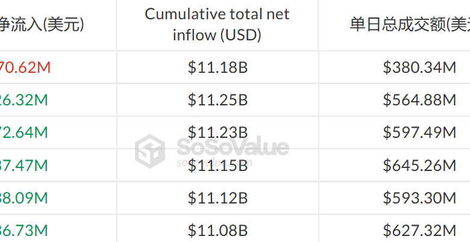Select the Cumulative total net inflow header
470x242 pixels.
point(217,24)
